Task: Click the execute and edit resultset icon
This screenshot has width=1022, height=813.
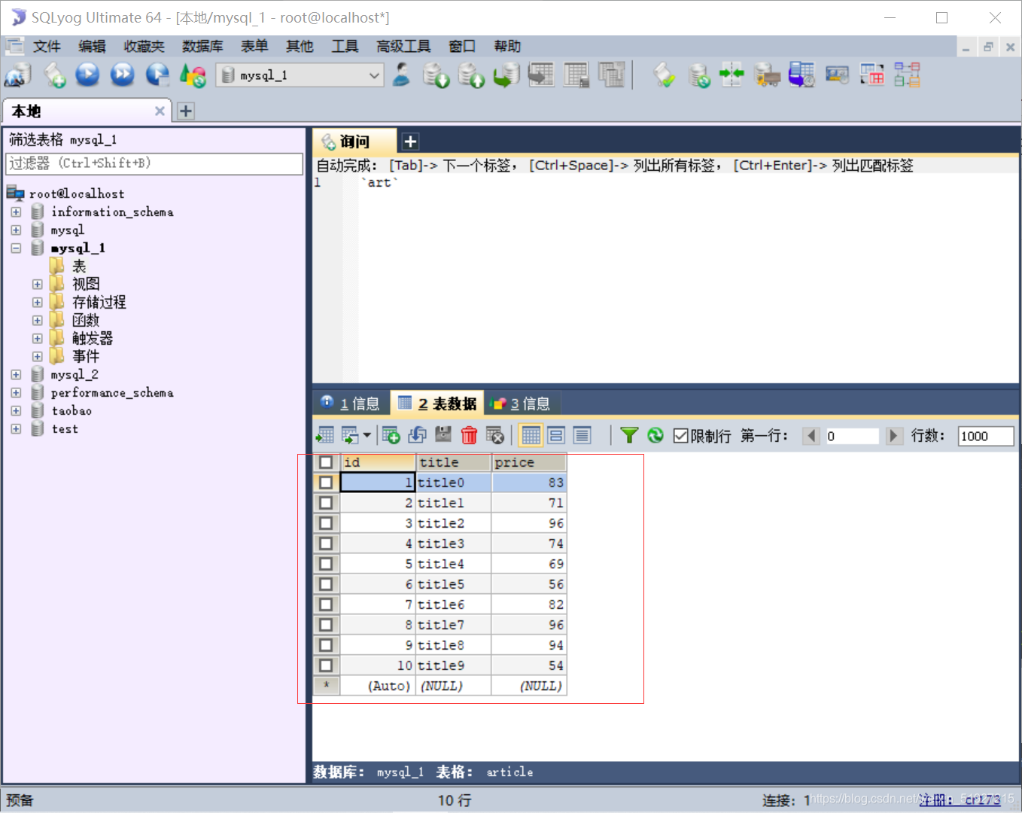Action: 157,75
